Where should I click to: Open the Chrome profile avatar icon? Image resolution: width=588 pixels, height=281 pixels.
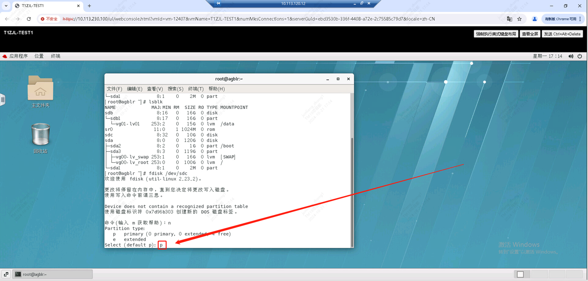534,19
